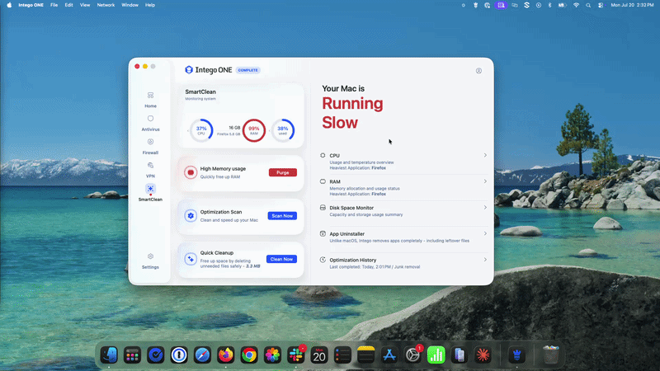The image size is (660, 371).
Task: Expand the Disk Space Monitor chevron
Action: (485, 208)
